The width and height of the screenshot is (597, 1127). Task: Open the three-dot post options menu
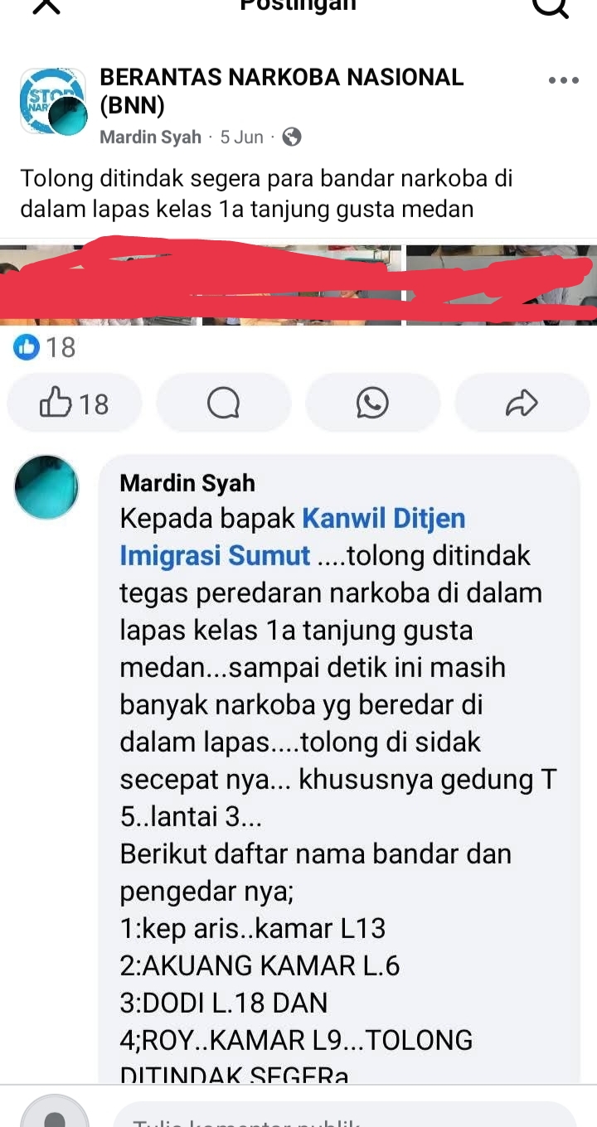[564, 80]
